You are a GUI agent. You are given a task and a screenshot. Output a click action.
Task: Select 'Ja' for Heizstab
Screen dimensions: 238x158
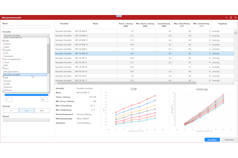(x=11, y=111)
